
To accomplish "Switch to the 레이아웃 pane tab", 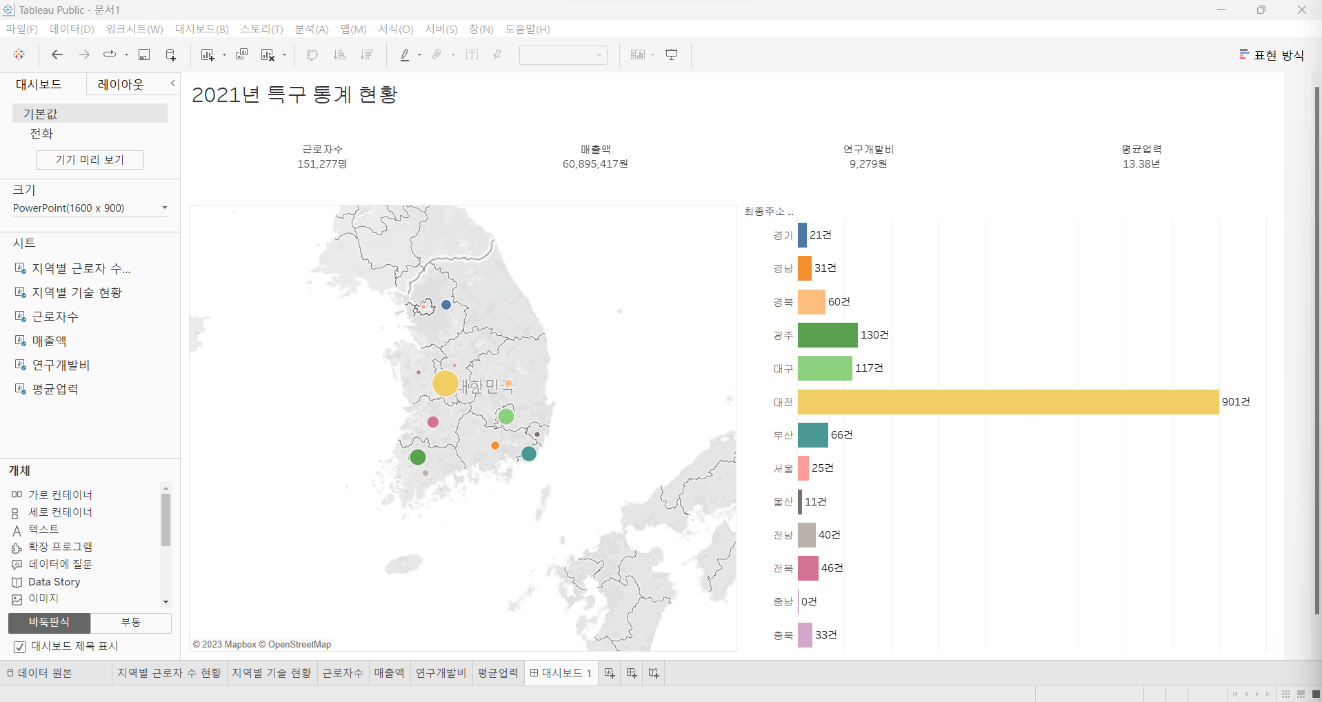I will (121, 84).
